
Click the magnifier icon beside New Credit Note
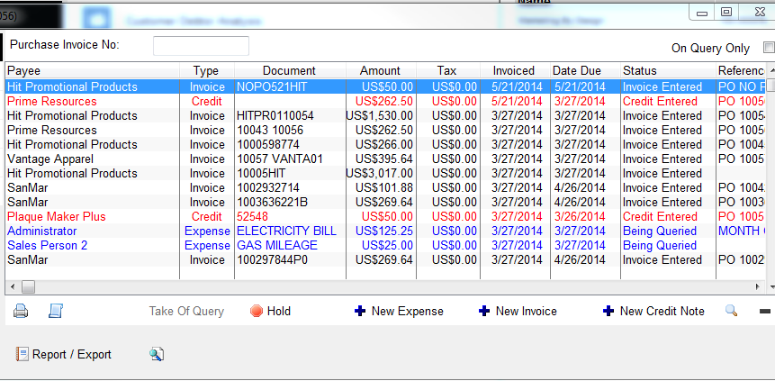[x=732, y=311]
